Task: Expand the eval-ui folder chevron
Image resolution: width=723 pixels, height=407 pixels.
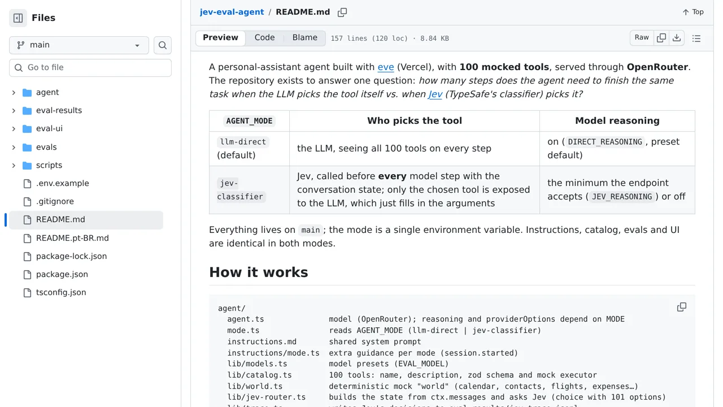Action: [x=14, y=129]
